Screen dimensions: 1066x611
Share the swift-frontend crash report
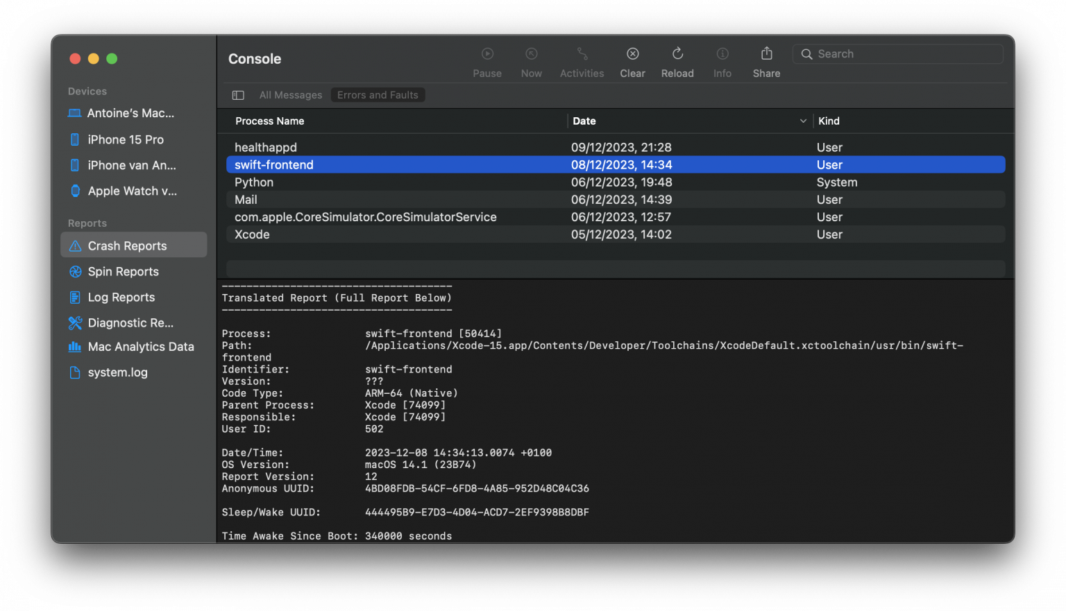(x=765, y=61)
